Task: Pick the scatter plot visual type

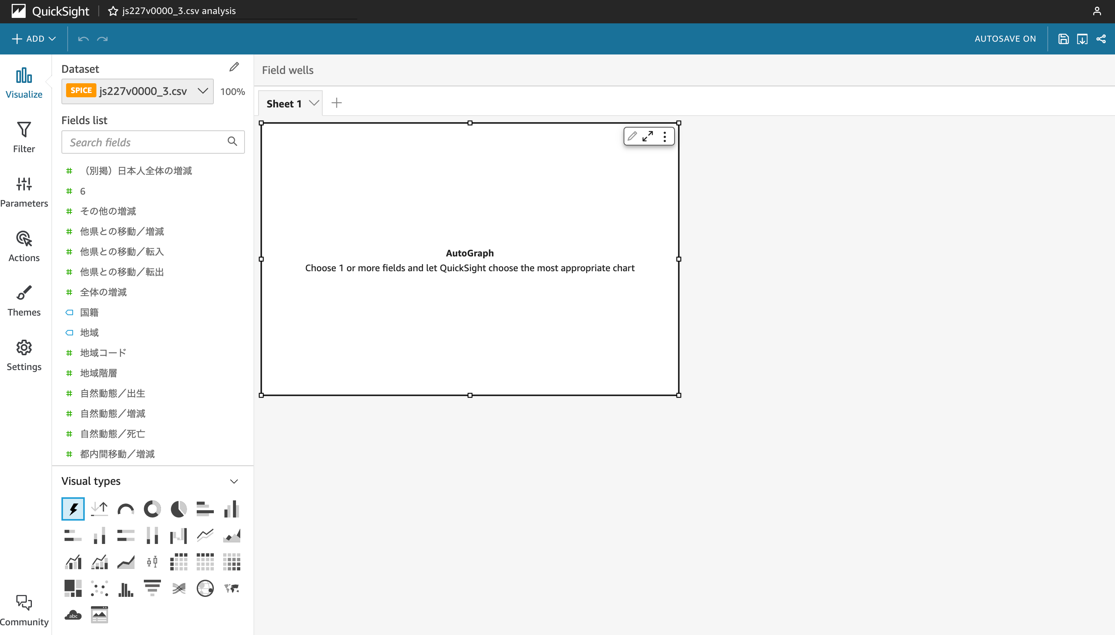Action: tap(100, 588)
